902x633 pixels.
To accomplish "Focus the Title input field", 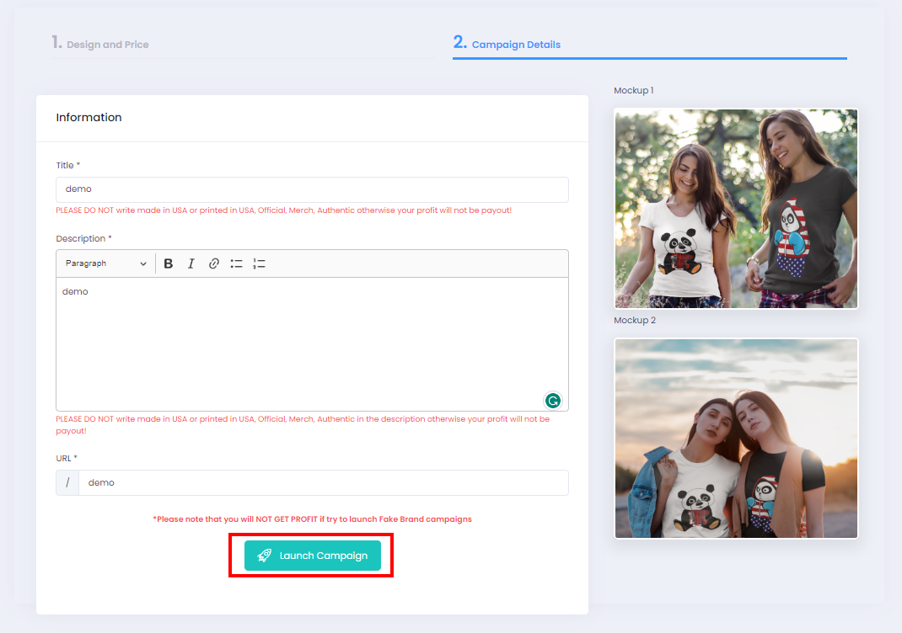I will tap(313, 189).
